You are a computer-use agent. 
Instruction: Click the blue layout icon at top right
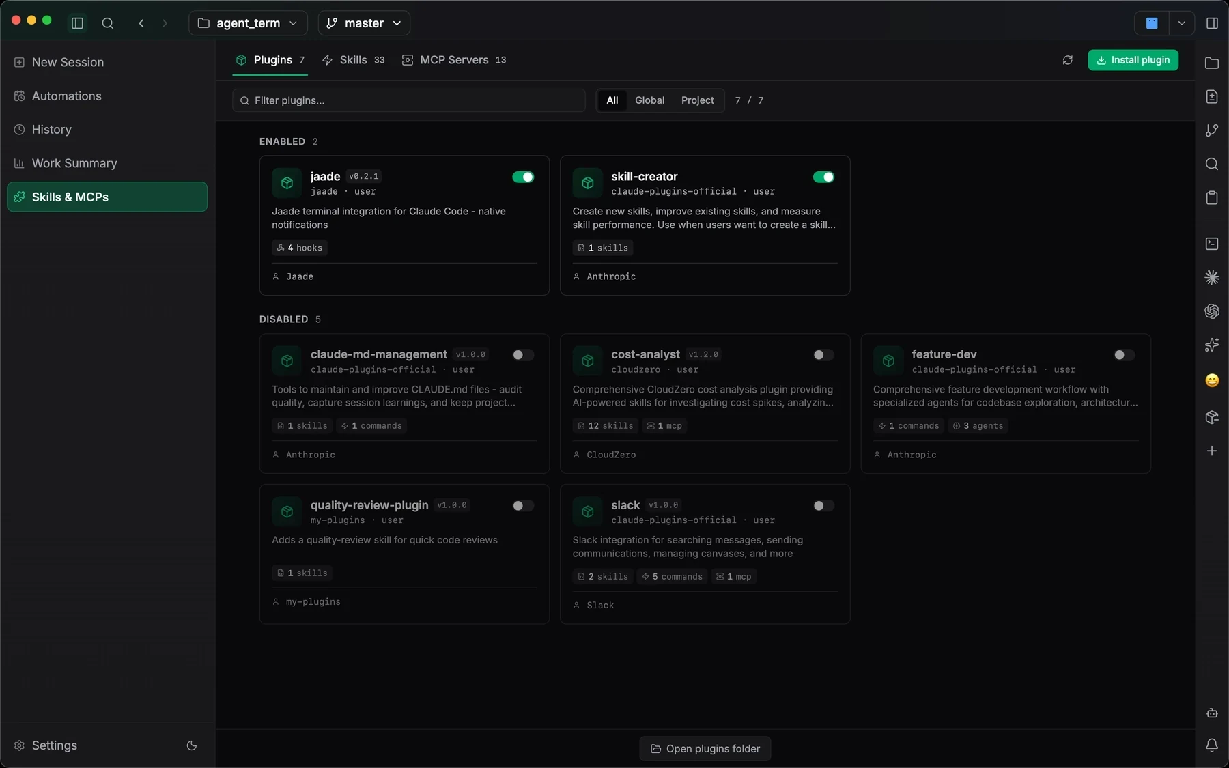pyautogui.click(x=1152, y=23)
